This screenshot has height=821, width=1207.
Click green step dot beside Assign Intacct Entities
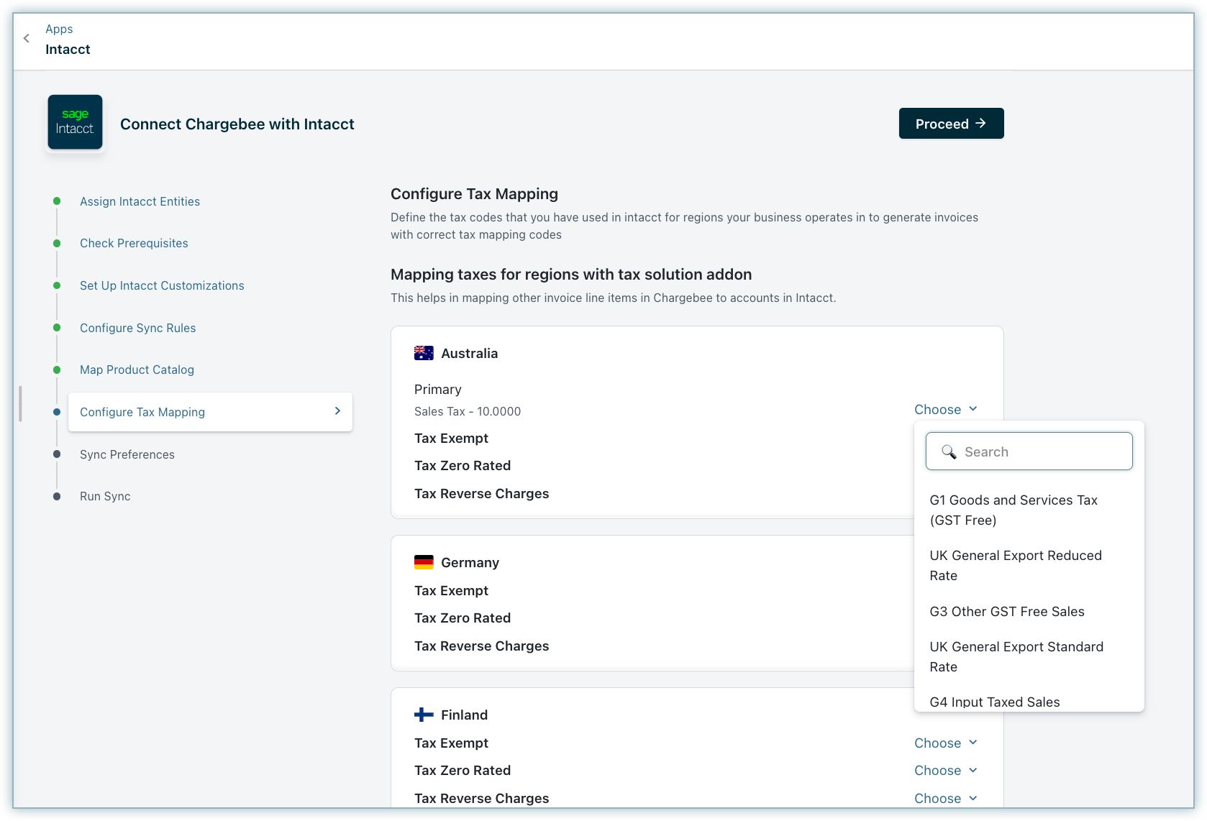(x=57, y=201)
